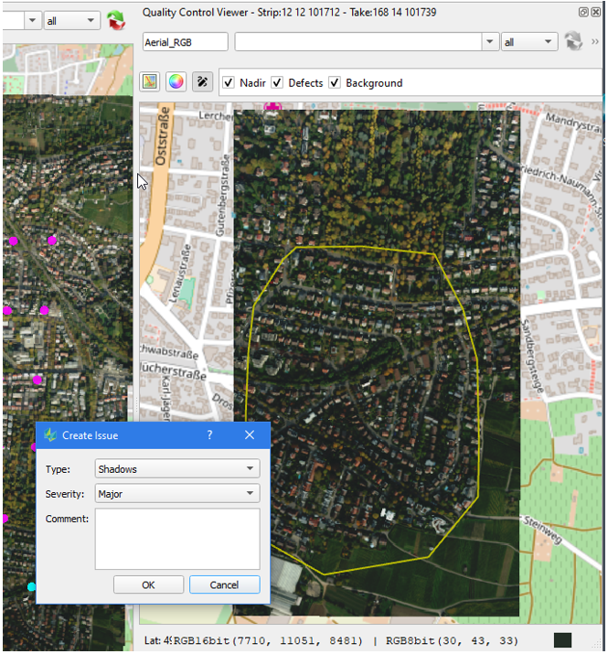This screenshot has width=608, height=654.
Task: Click the red-green refresh icon in left panel
Action: [x=117, y=20]
